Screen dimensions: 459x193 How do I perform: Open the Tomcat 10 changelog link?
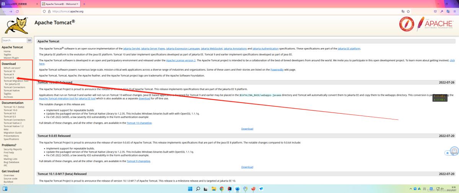139,123
